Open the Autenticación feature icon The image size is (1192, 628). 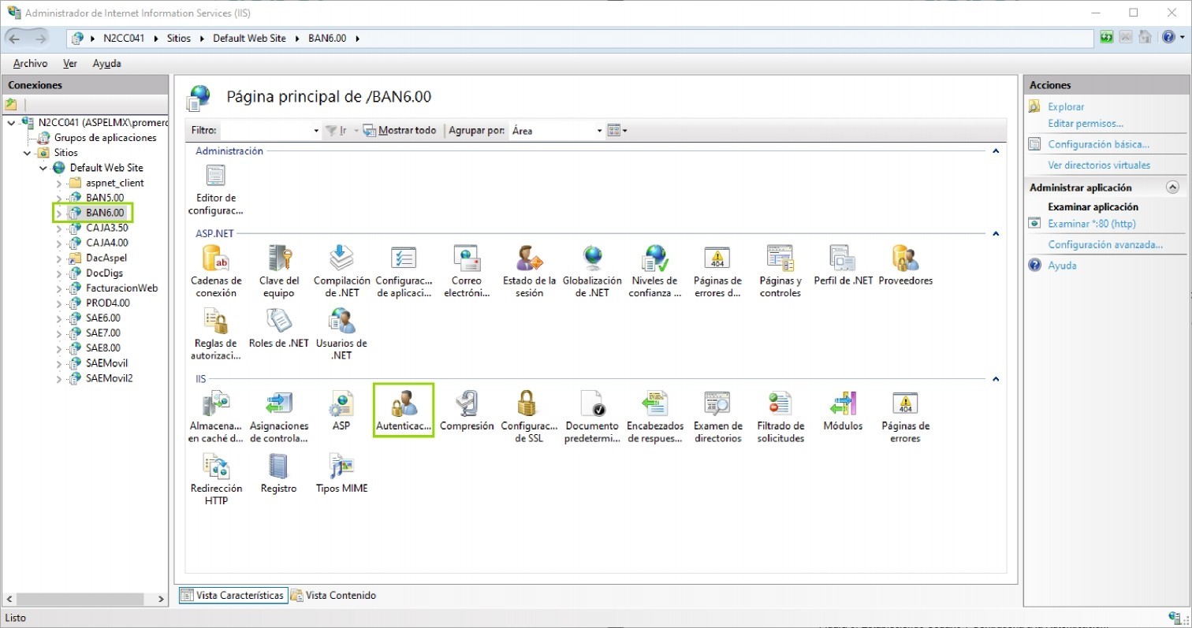click(x=404, y=411)
